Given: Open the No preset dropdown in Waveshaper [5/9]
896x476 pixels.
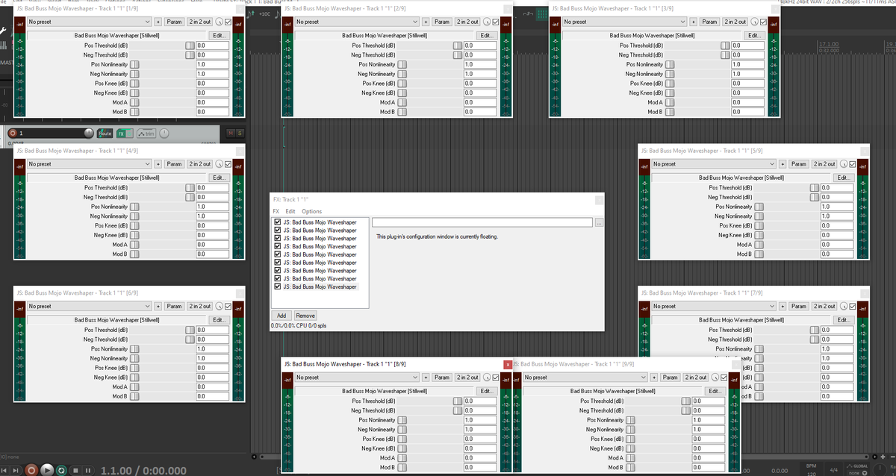Looking at the screenshot, I should pos(712,163).
